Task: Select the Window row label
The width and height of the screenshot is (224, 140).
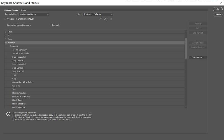Action: pos(11,43)
